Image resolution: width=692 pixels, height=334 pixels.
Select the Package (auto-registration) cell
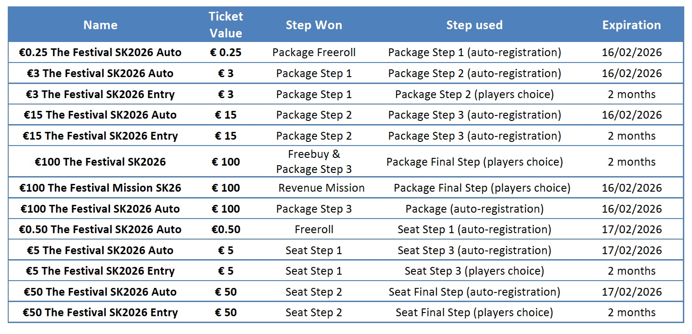coord(474,209)
